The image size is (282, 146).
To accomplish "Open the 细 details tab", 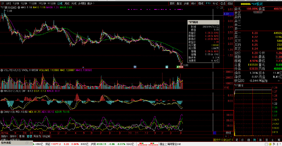I will [x=249, y=140].
